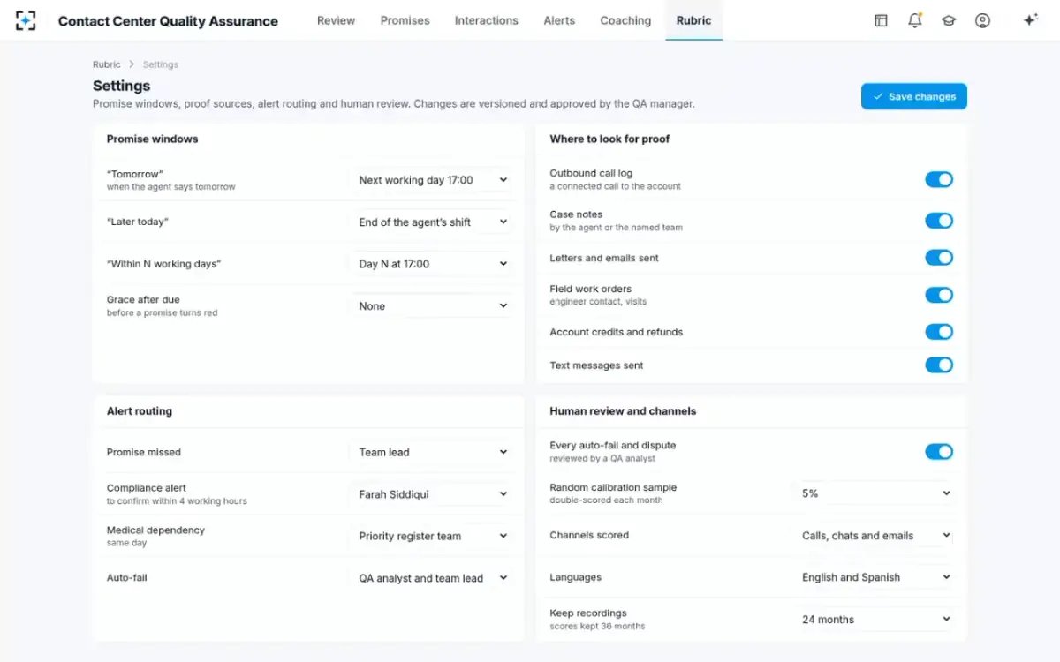Click the app logo icon
Image resolution: width=1060 pixels, height=662 pixels.
(x=26, y=20)
